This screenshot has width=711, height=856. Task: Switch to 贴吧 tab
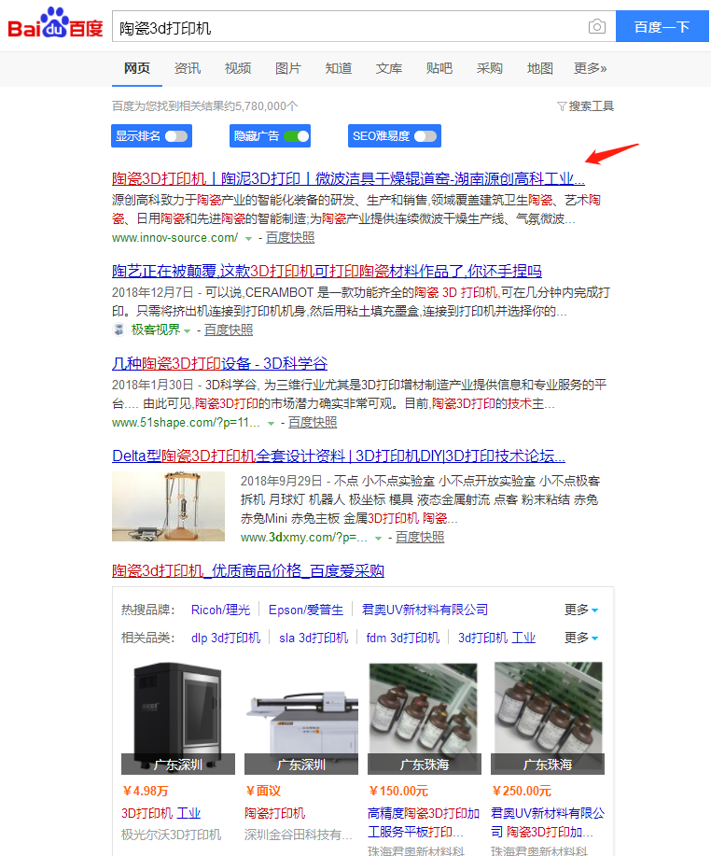click(439, 68)
